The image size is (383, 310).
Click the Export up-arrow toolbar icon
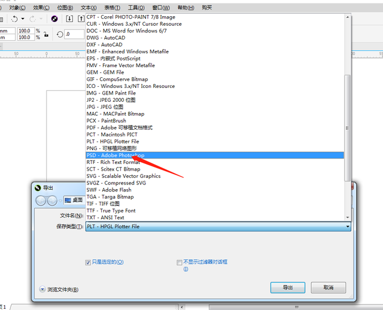(x=81, y=19)
